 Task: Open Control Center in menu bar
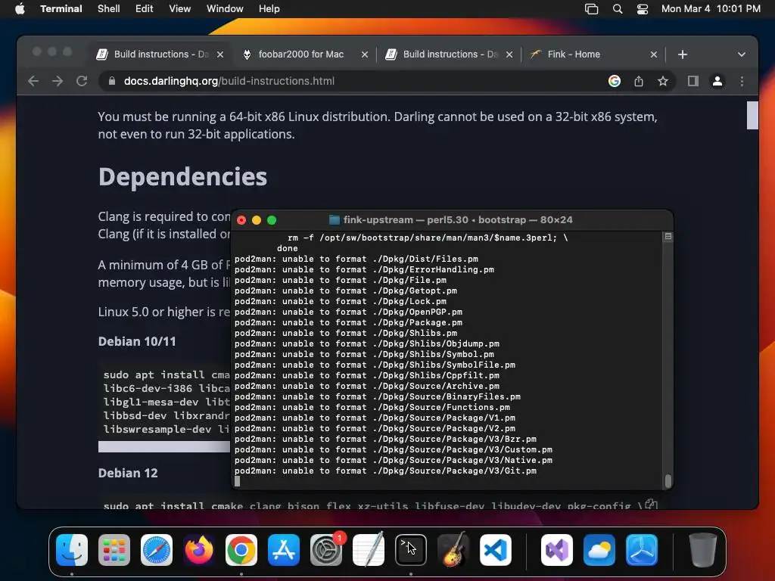click(x=643, y=9)
